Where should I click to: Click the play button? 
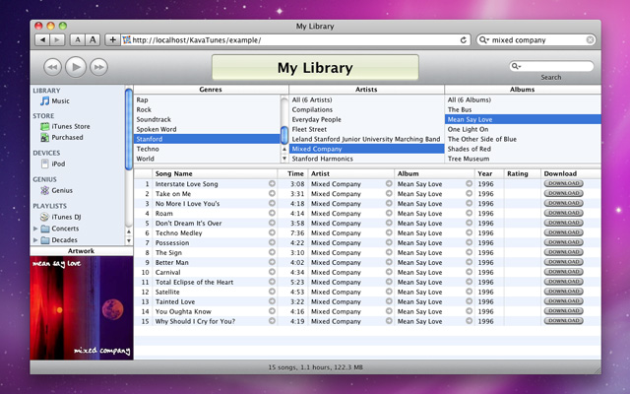pos(76,67)
